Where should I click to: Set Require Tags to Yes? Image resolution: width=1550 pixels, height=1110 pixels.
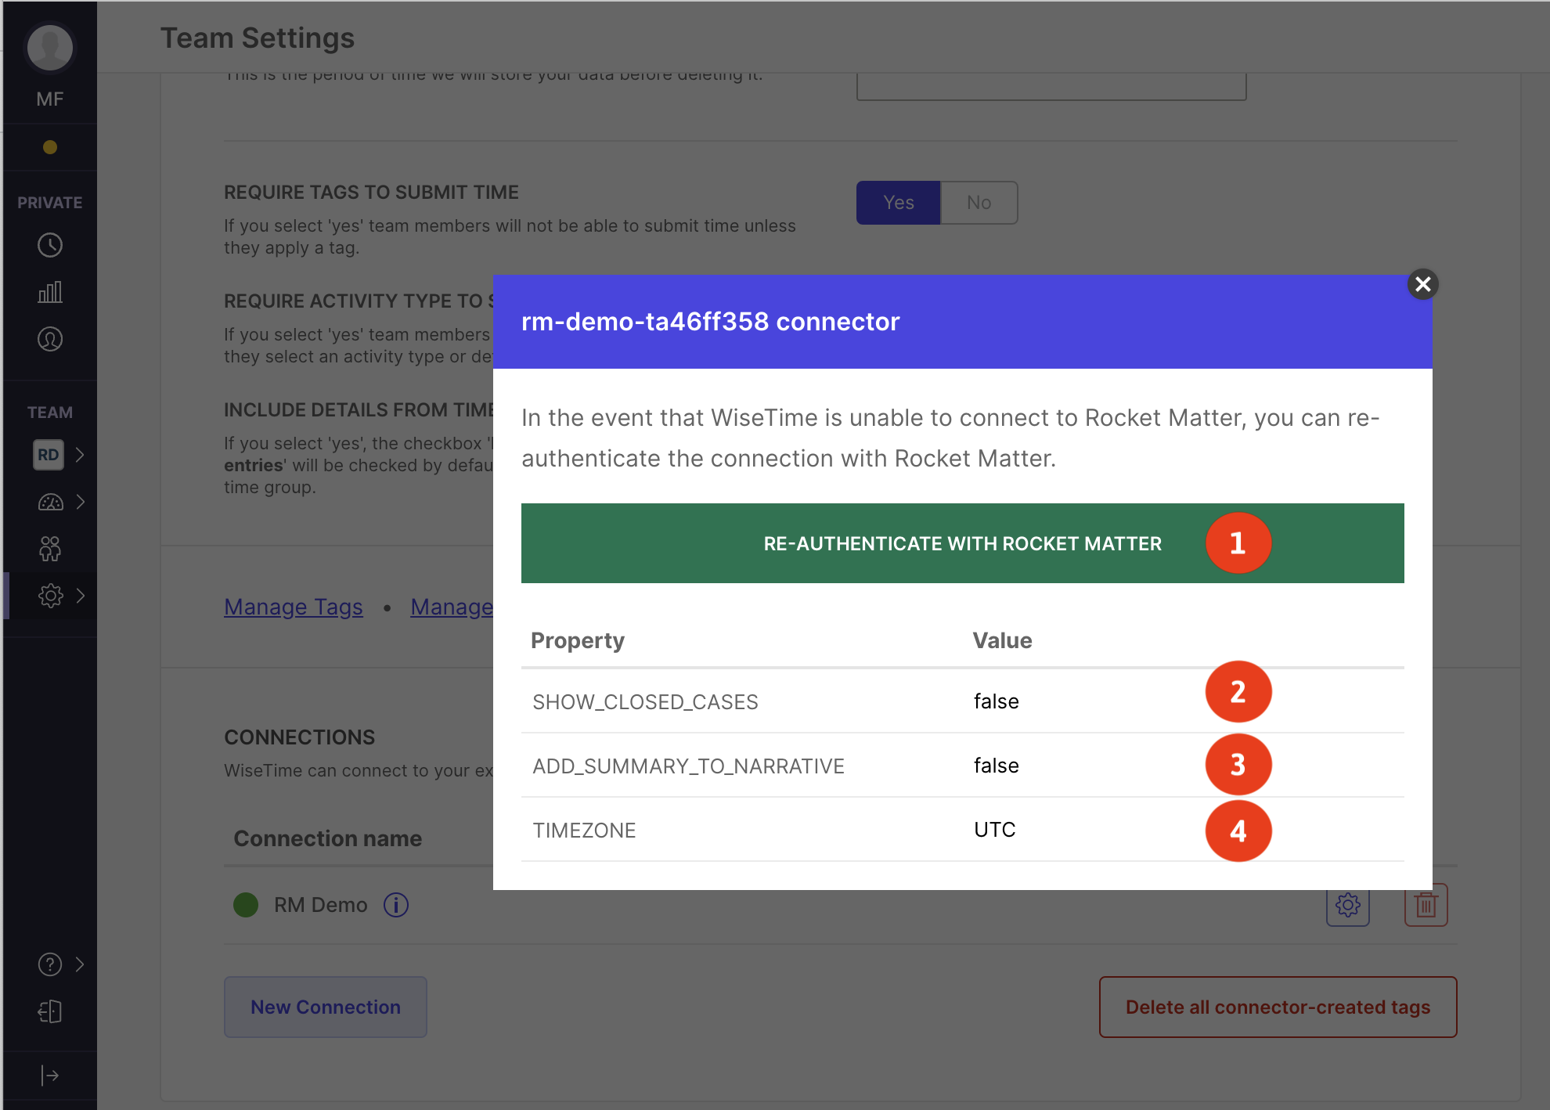click(x=898, y=203)
